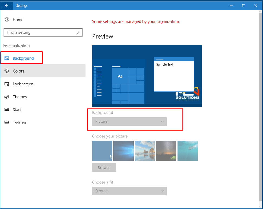Screen dimensions: 263x209
Task: Click the Choose your picture label
Action: coord(110,136)
